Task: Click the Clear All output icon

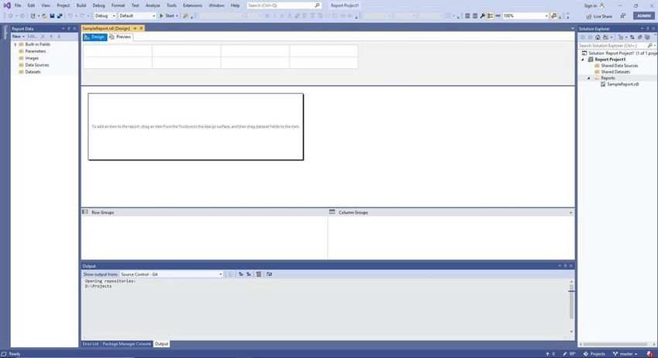Action: 259,274
